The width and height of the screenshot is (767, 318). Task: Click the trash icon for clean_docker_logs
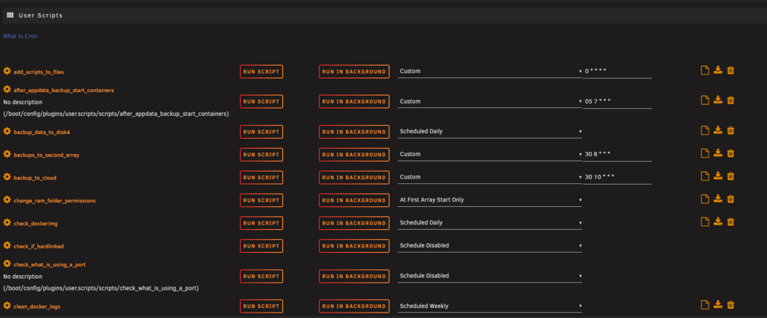click(x=730, y=305)
